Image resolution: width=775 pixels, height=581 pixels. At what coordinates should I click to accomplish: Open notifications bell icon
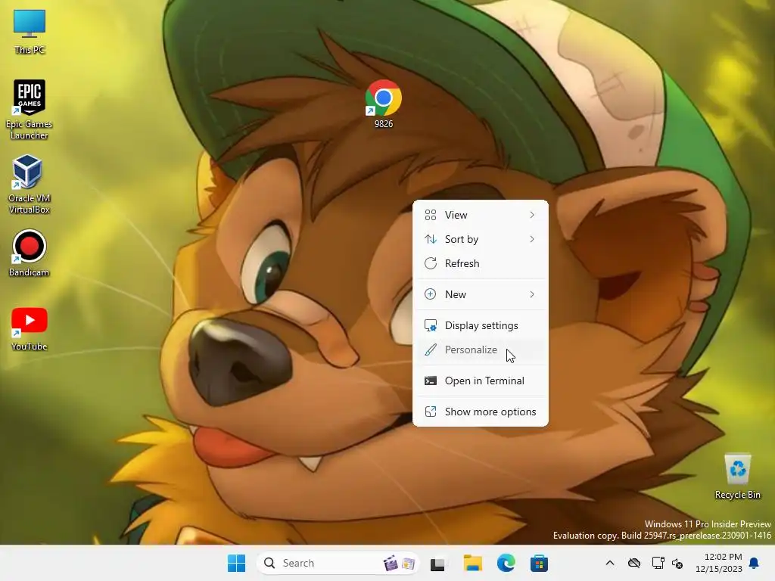755,563
